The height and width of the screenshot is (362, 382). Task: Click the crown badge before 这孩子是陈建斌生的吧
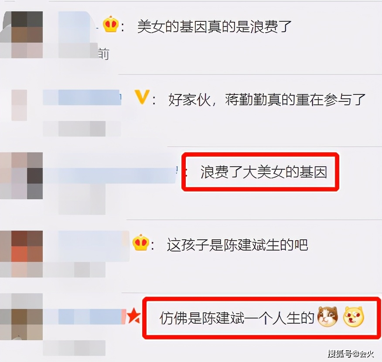(140, 243)
